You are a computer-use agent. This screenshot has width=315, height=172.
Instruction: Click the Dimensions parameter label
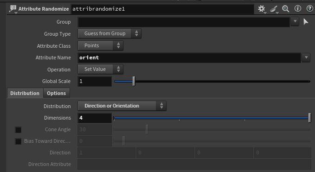(x=58, y=118)
